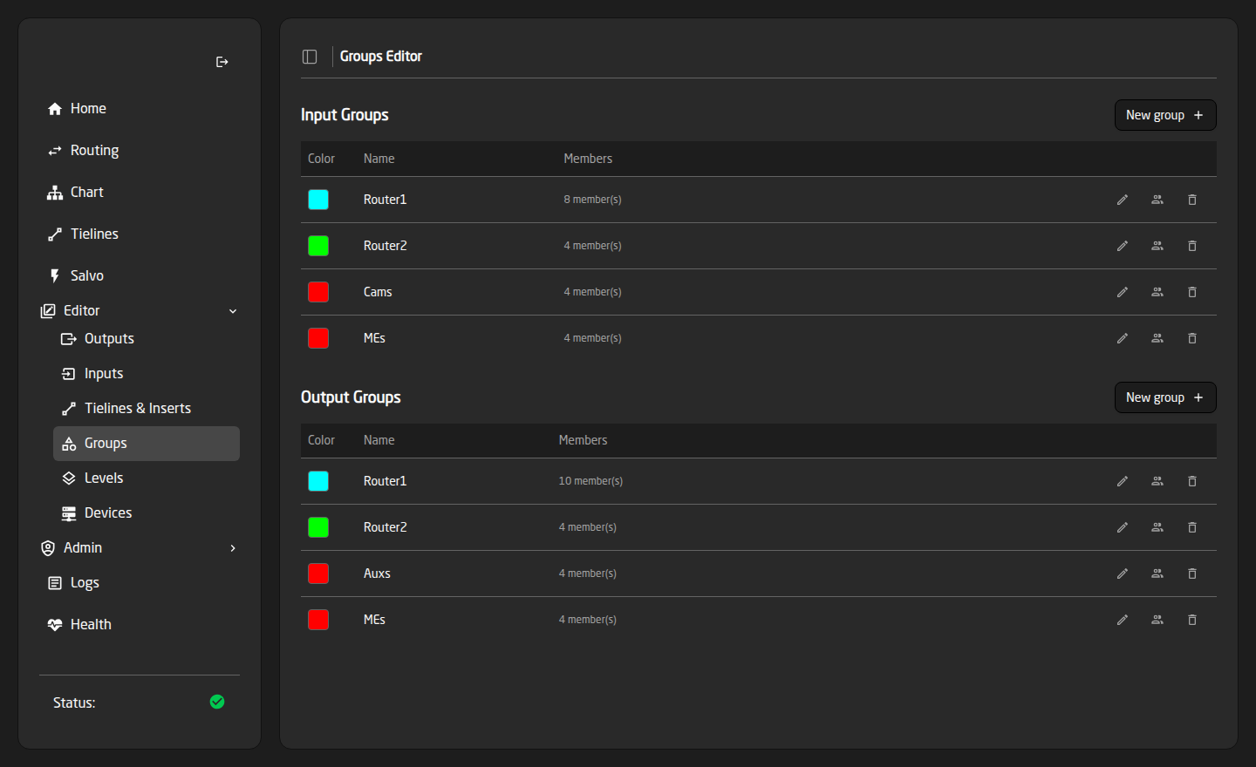This screenshot has height=767, width=1256.
Task: Click the red swatch of the Cams group
Action: pos(318,292)
